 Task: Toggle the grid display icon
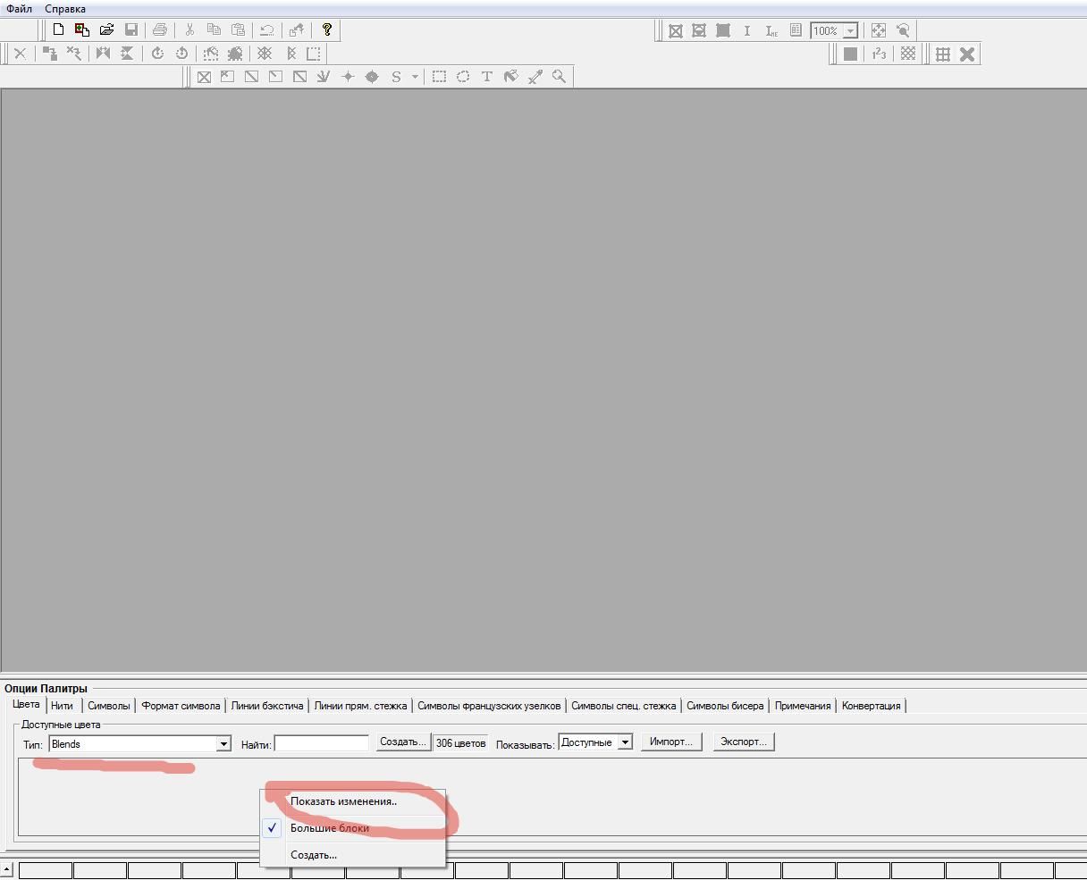coord(943,54)
